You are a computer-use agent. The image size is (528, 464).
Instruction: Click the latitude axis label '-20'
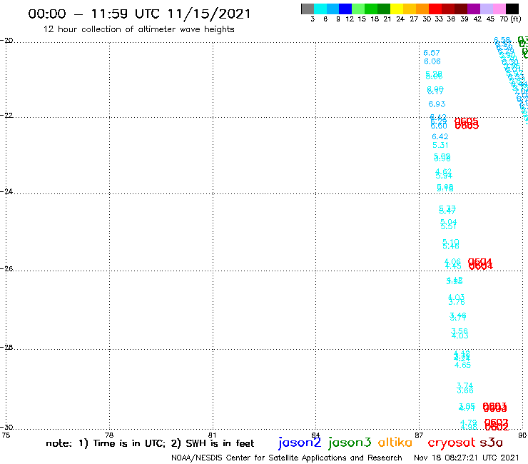pyautogui.click(x=6, y=40)
